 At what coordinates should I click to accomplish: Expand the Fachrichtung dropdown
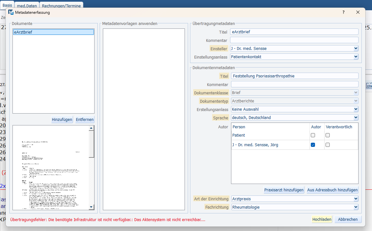coord(356,207)
